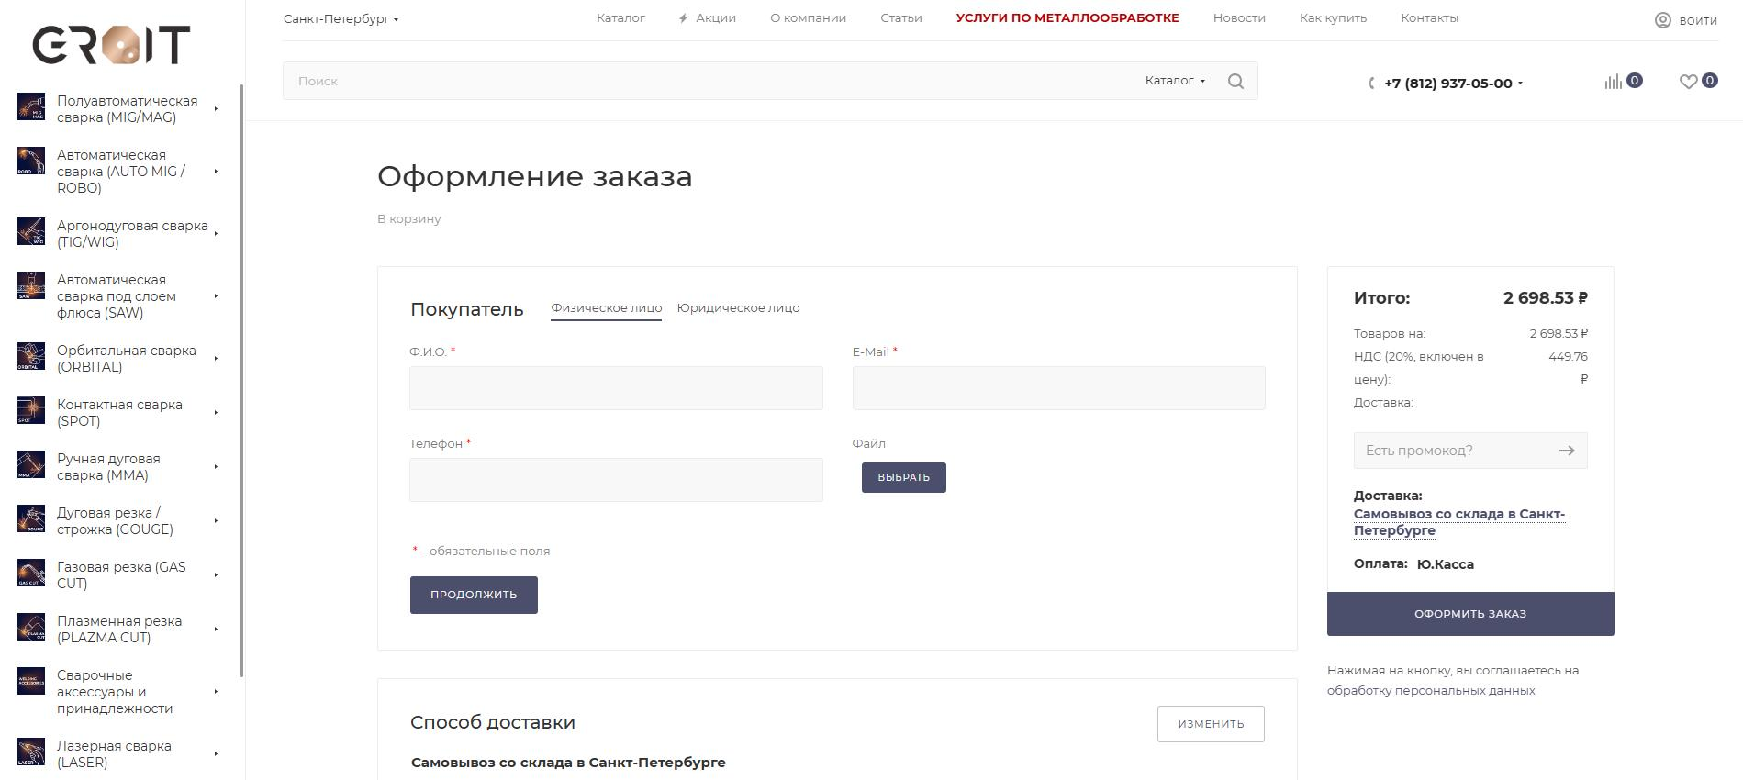Open the favorites heart icon
Image resolution: width=1743 pixels, height=780 pixels.
tap(1689, 82)
